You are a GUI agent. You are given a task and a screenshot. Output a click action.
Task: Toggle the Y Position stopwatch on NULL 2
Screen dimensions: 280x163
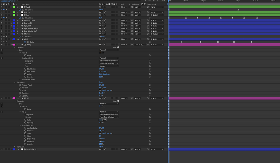(20, 10)
